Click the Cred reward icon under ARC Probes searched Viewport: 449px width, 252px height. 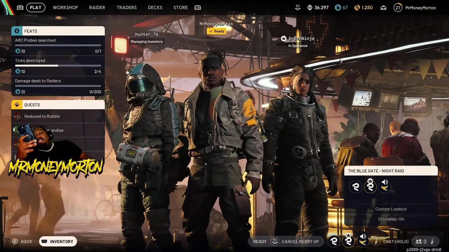coord(18,51)
